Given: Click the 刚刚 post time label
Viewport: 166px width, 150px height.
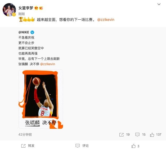Looking at the screenshot, I should 22,14.
